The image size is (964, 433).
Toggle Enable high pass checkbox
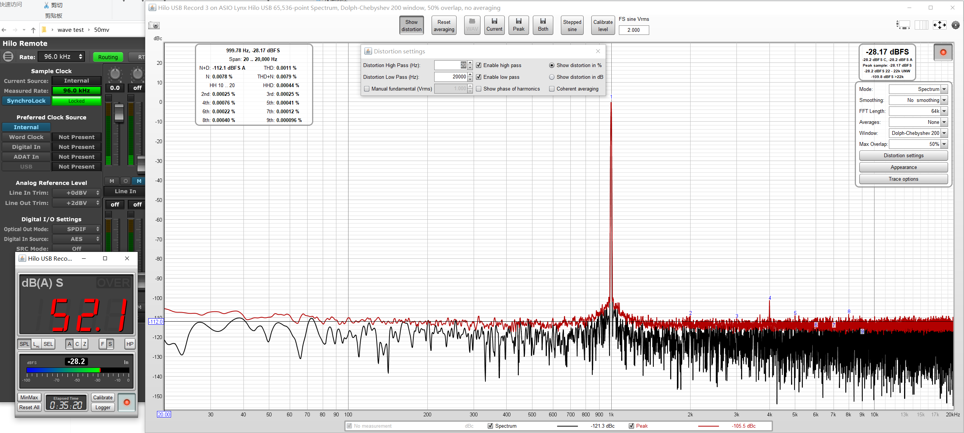click(479, 65)
